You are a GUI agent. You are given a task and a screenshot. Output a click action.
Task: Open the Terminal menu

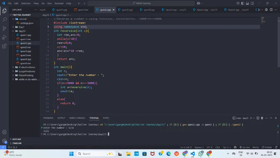(59, 3)
